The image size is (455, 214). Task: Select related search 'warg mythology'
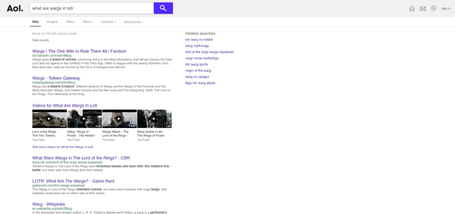[197, 46]
